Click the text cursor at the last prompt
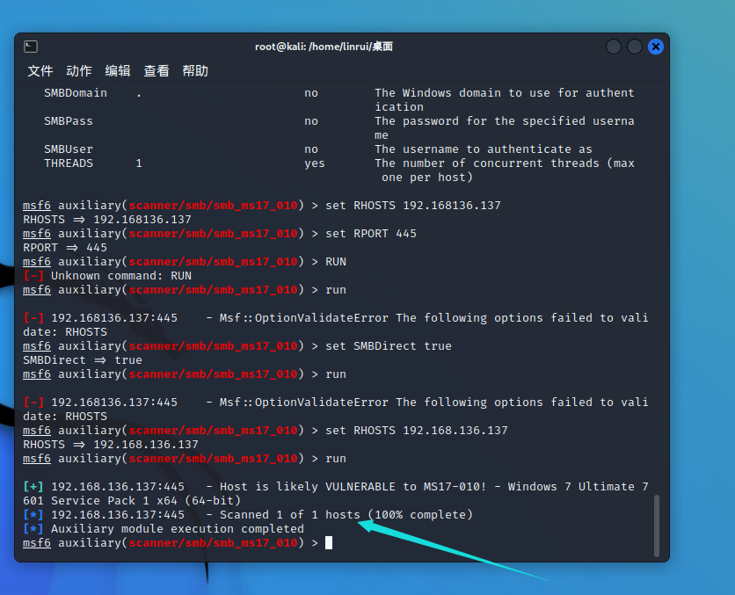Viewport: 735px width, 595px height. [x=329, y=542]
